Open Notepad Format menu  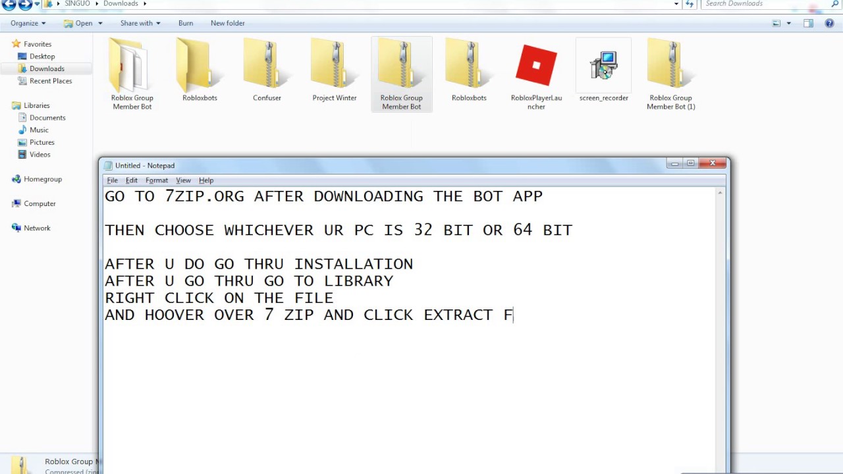coord(157,180)
